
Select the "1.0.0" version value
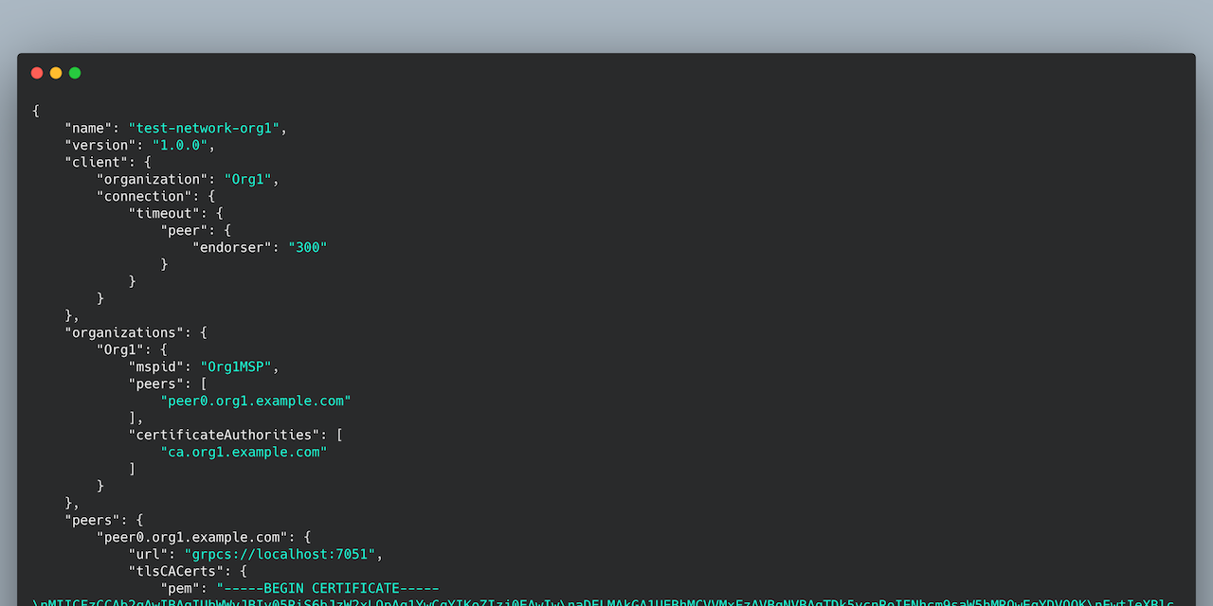point(180,145)
